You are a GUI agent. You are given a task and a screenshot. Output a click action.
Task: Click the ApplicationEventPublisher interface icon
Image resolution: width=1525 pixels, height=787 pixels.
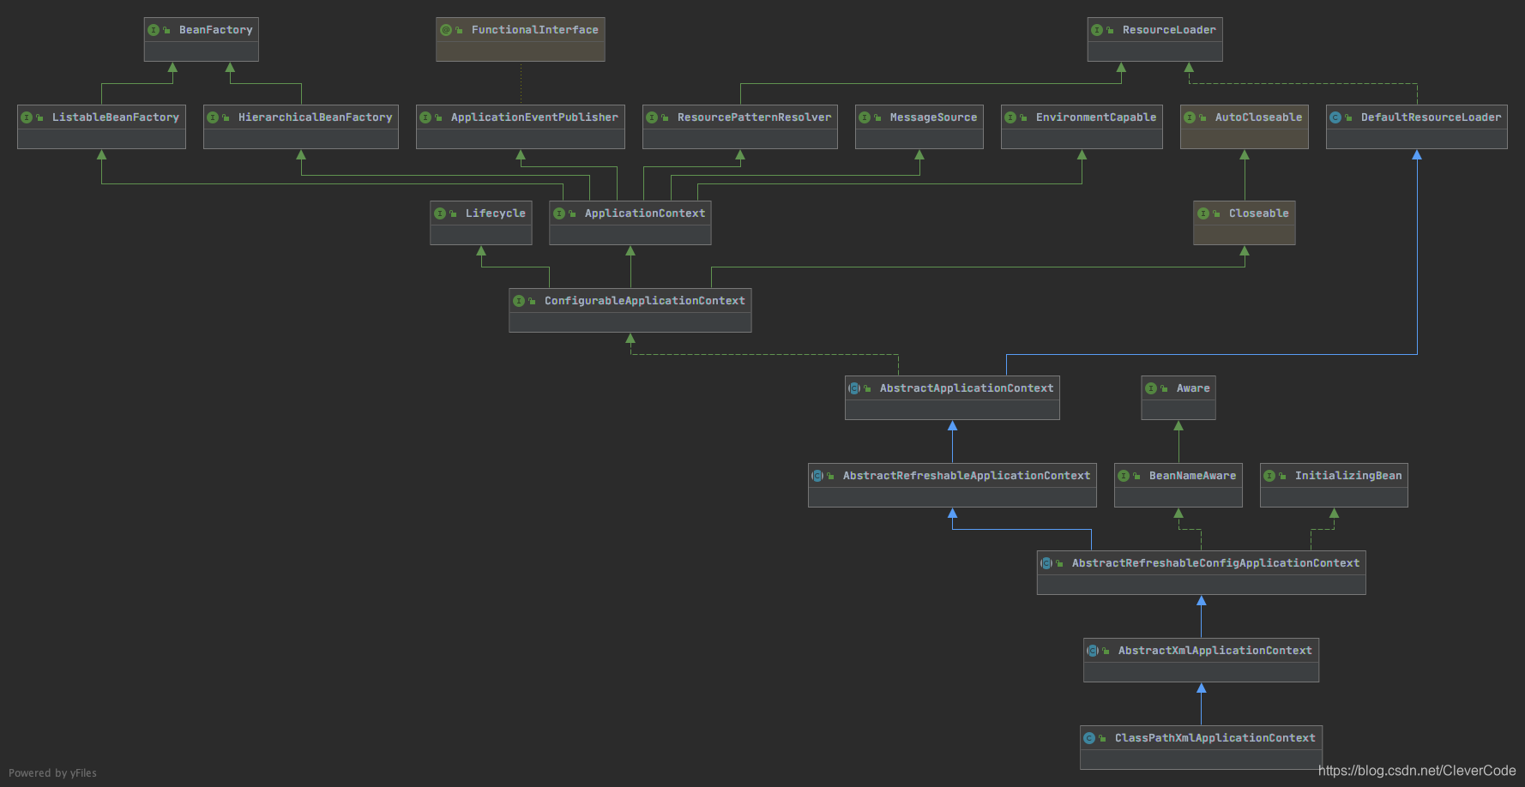pyautogui.click(x=425, y=117)
